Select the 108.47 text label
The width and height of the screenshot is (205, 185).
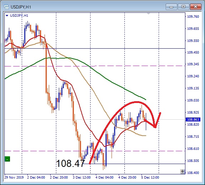71,163
